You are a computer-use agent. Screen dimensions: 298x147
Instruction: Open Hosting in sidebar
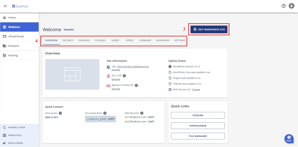pyautogui.click(x=19, y=55)
